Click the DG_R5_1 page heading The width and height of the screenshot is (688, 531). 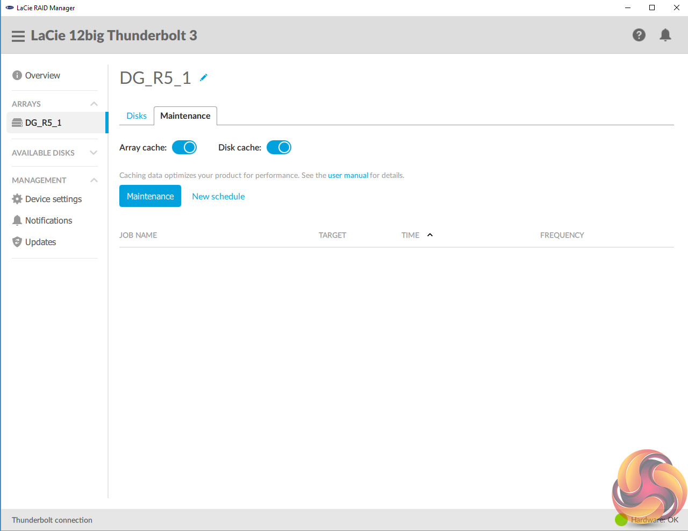155,78
